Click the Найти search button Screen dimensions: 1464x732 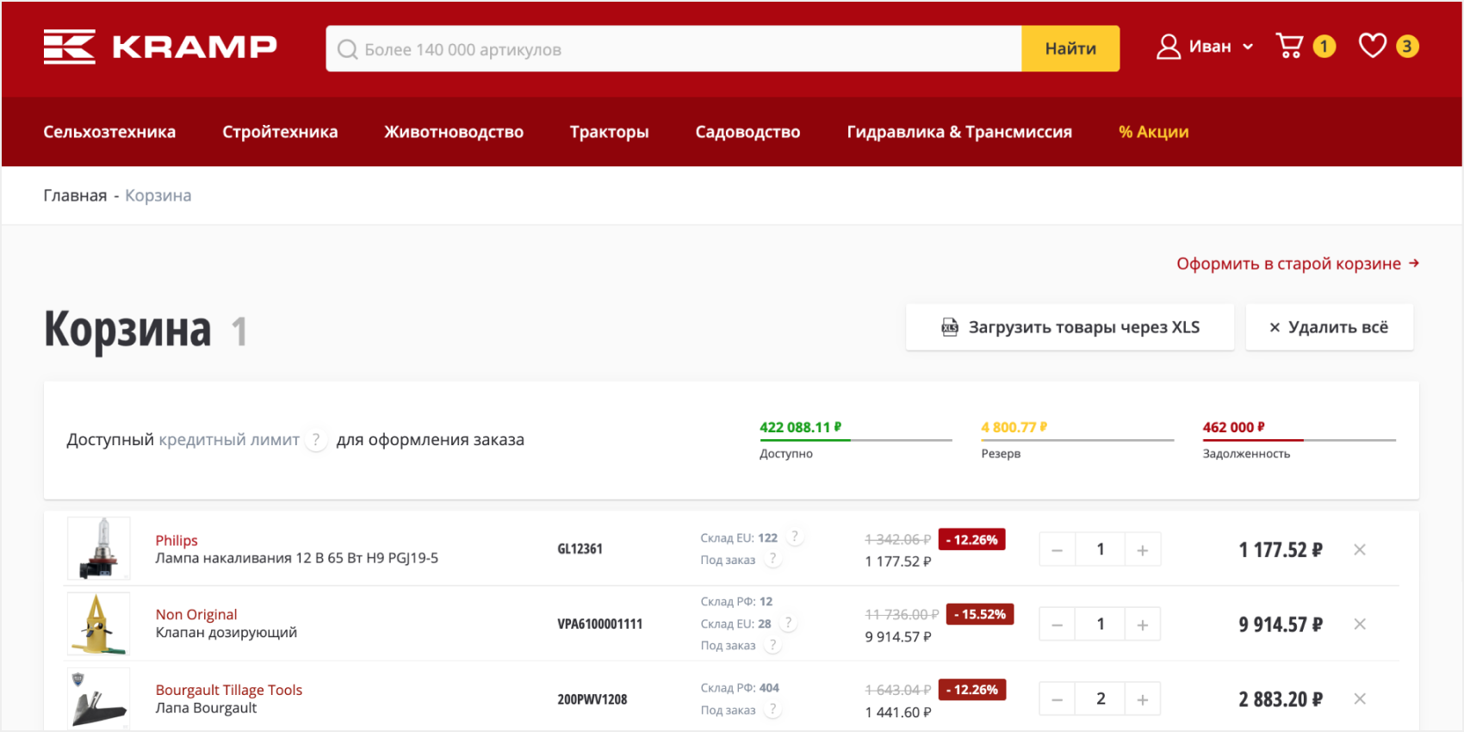click(1070, 48)
